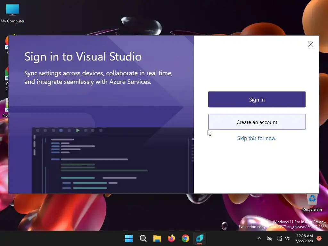The width and height of the screenshot is (328, 246).
Task: Open the volume control tray icon
Action: [287, 238]
